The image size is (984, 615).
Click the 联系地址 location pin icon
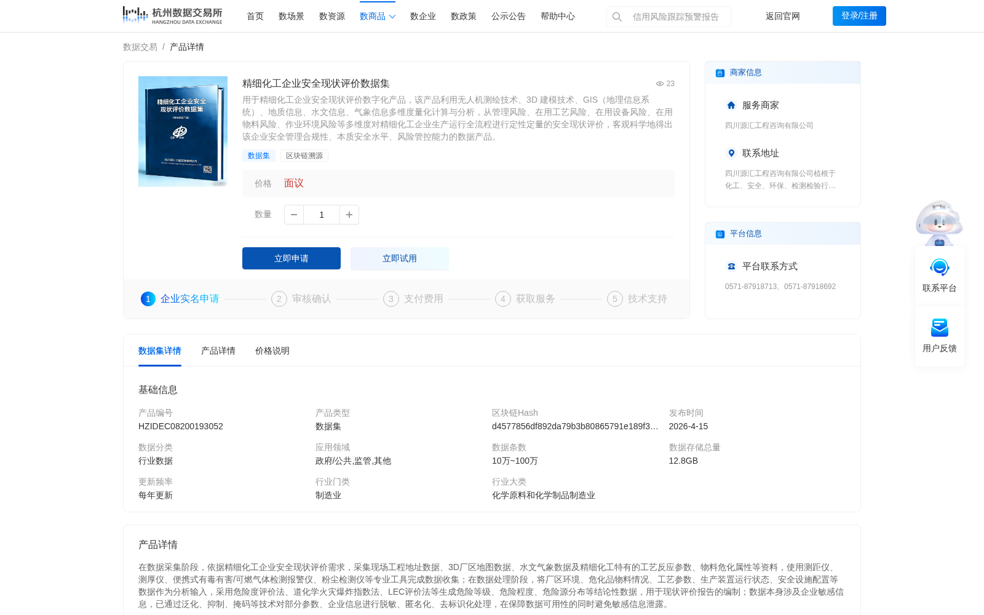click(731, 153)
